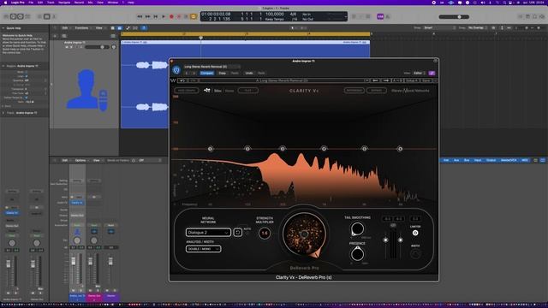Screen dimensions: 548x308
Task: Open the Logic Pro app menu
Action: 17,2
